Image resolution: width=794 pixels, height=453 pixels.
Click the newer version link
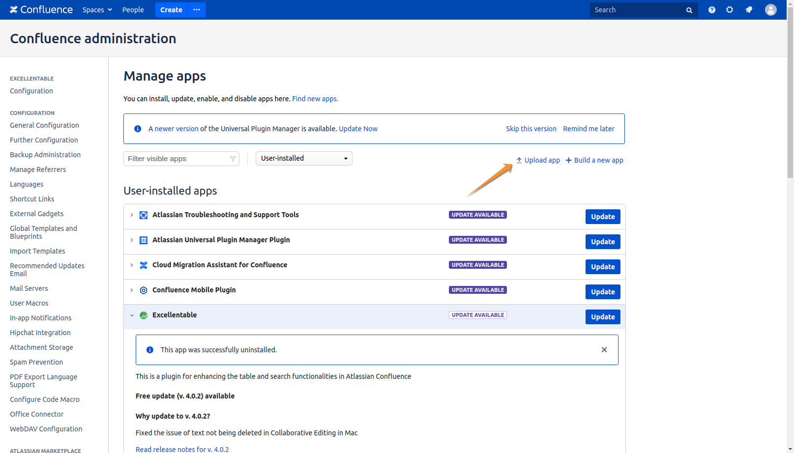[176, 129]
